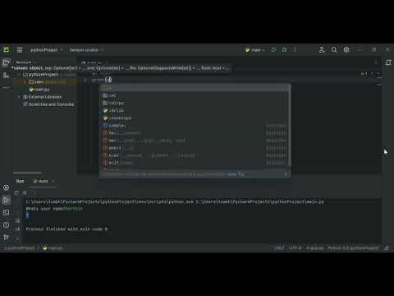Click the read-only lock icon in status bar
This screenshot has height=296, width=394.
click(387, 247)
